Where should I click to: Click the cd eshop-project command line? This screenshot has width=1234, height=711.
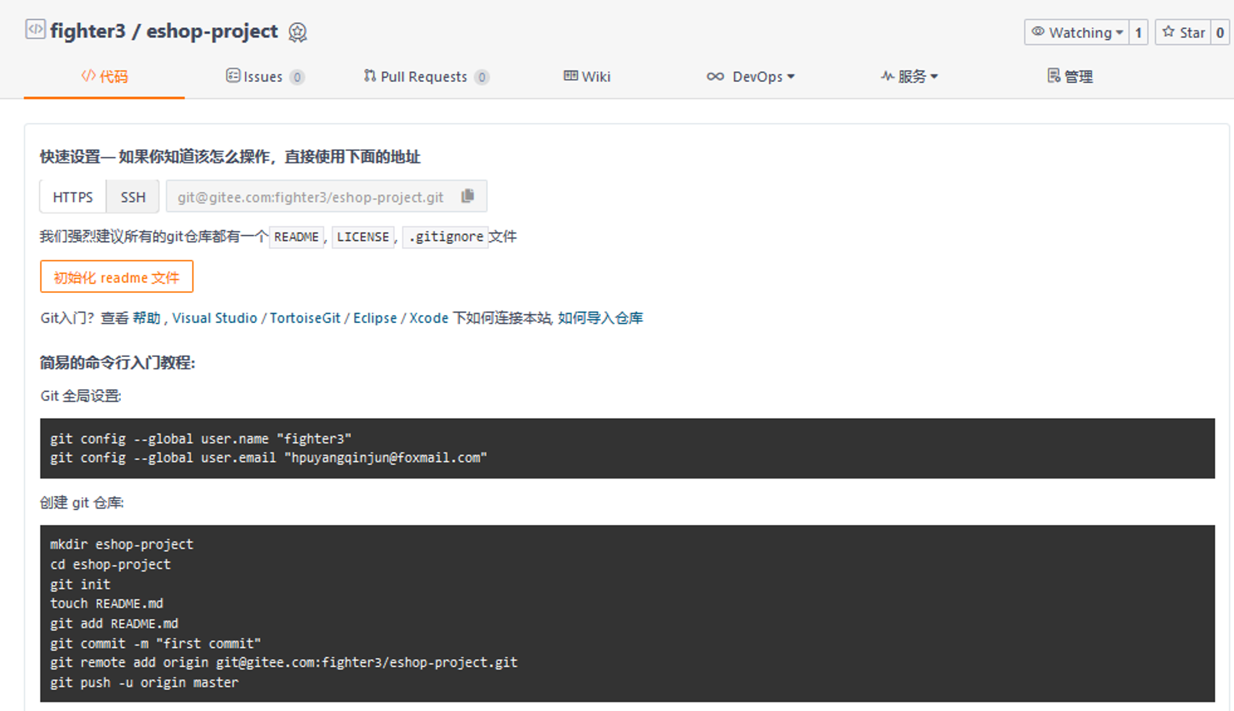pyautogui.click(x=110, y=564)
